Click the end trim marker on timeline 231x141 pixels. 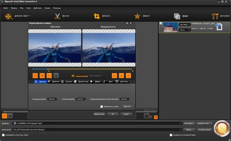133,71
